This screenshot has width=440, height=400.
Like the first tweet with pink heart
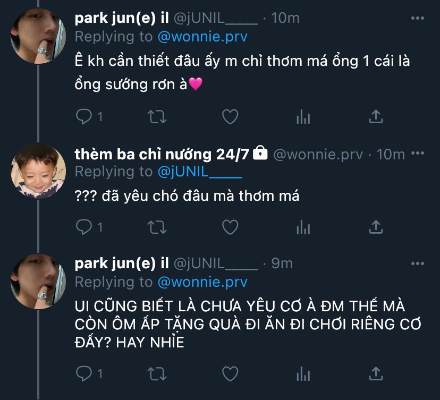point(230,116)
